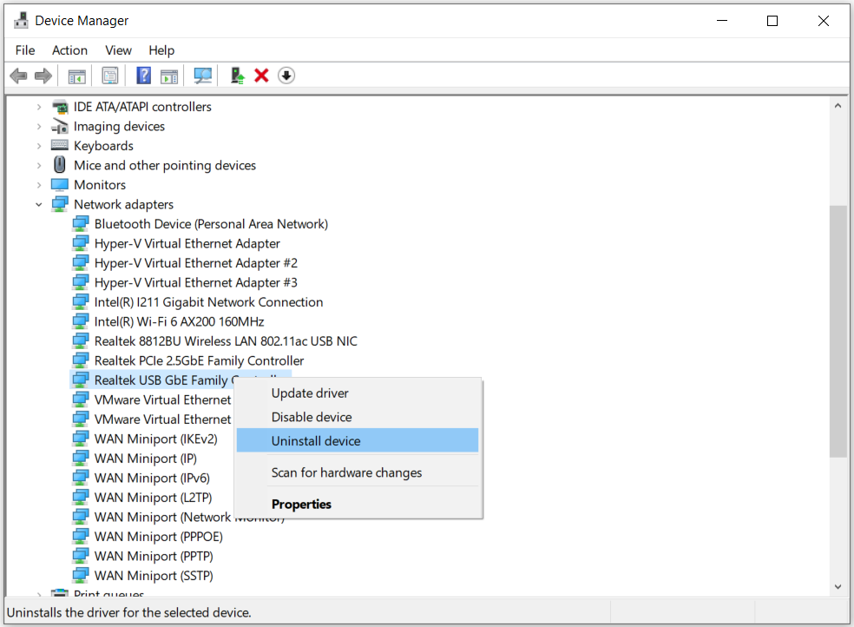This screenshot has width=854, height=627.
Task: Click the Properties toolbar icon
Action: (110, 76)
